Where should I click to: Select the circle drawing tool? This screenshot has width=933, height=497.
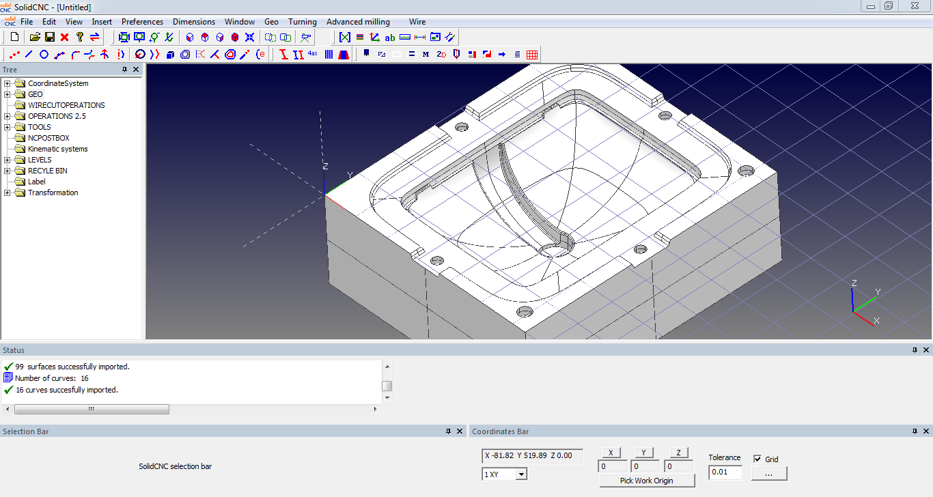pos(44,55)
